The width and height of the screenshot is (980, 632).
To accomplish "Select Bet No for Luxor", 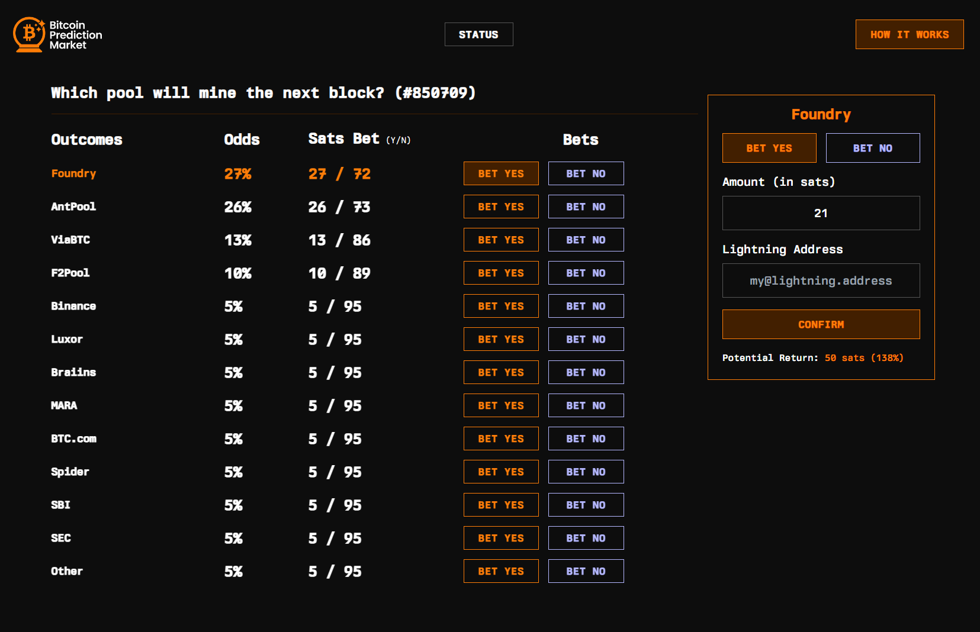I will tap(586, 339).
